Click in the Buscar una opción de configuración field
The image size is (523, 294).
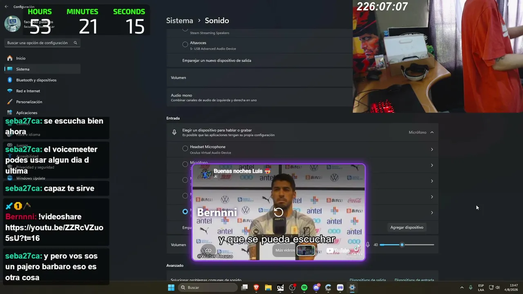[42, 43]
